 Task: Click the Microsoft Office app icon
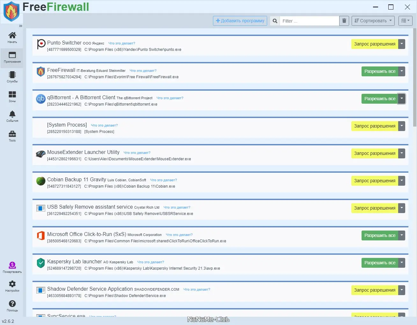click(41, 236)
